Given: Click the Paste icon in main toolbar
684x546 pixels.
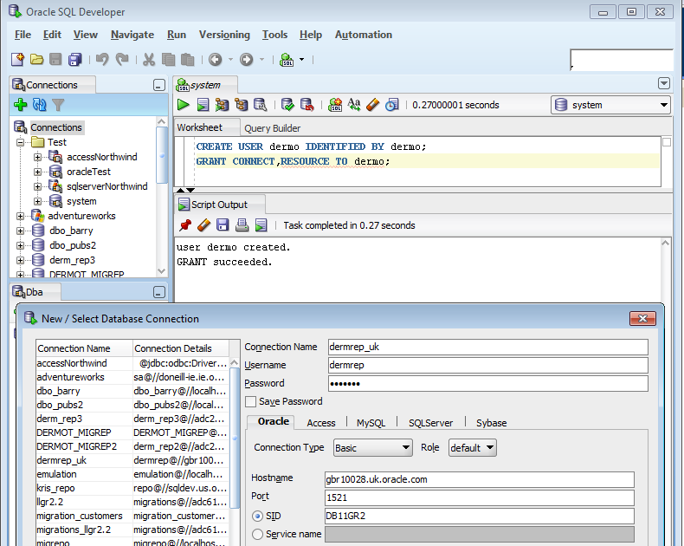Looking at the screenshot, I should [x=188, y=60].
